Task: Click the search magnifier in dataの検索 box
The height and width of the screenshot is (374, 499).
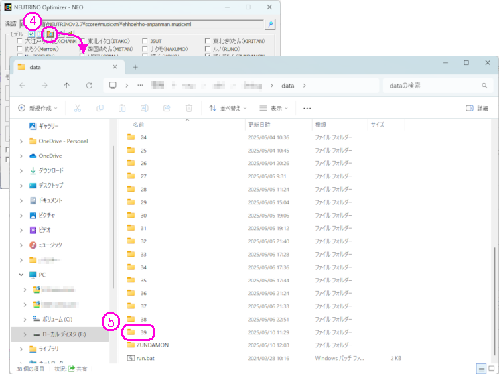Action: click(x=484, y=86)
